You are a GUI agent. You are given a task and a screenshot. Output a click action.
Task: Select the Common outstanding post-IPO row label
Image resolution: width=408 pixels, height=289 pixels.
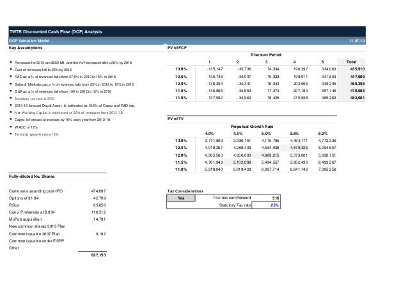point(36,191)
